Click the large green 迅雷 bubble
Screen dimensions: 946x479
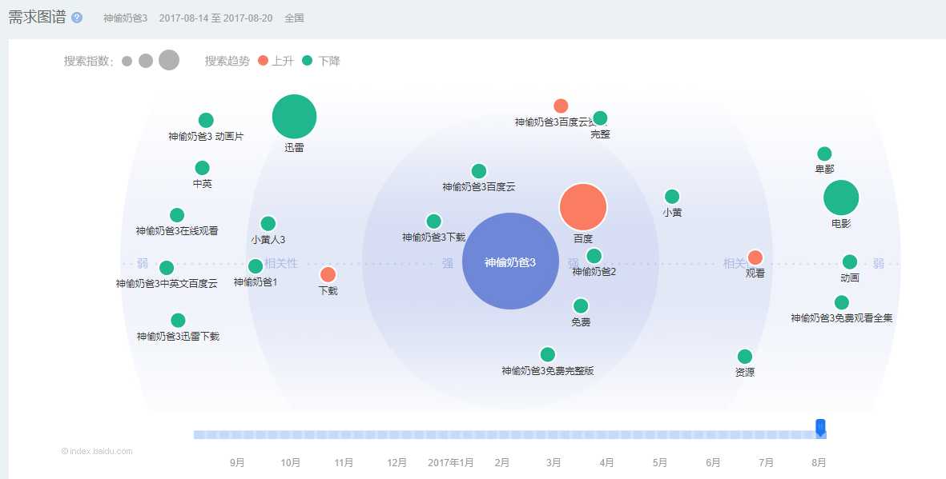[x=295, y=116]
